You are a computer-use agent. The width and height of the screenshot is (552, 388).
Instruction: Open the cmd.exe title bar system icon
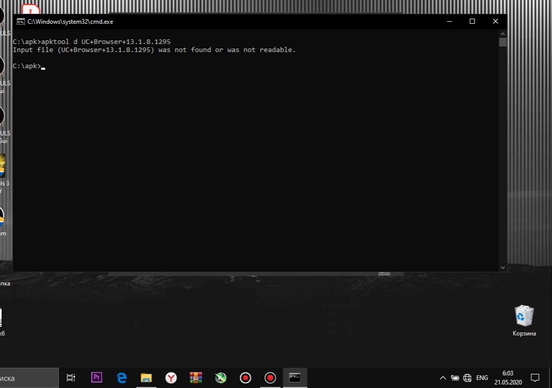coord(21,22)
